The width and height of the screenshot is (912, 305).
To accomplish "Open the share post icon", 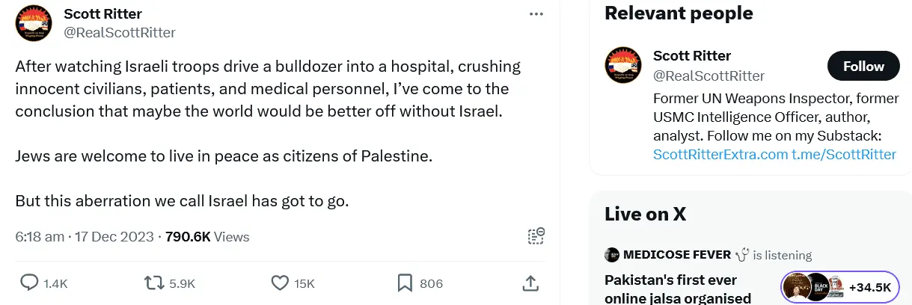I will click(x=530, y=283).
